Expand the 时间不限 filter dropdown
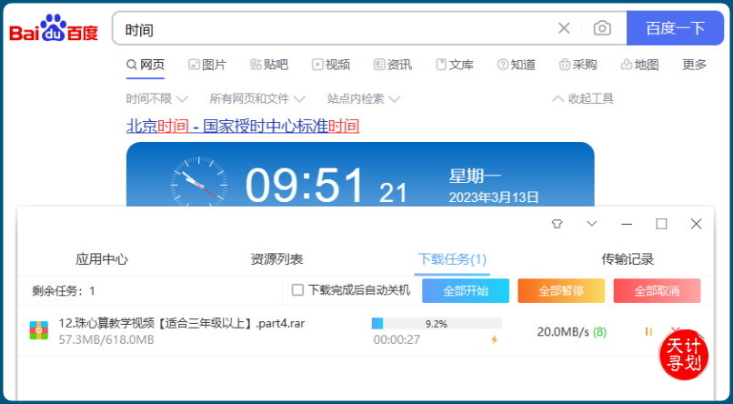The width and height of the screenshot is (733, 404). 157,98
